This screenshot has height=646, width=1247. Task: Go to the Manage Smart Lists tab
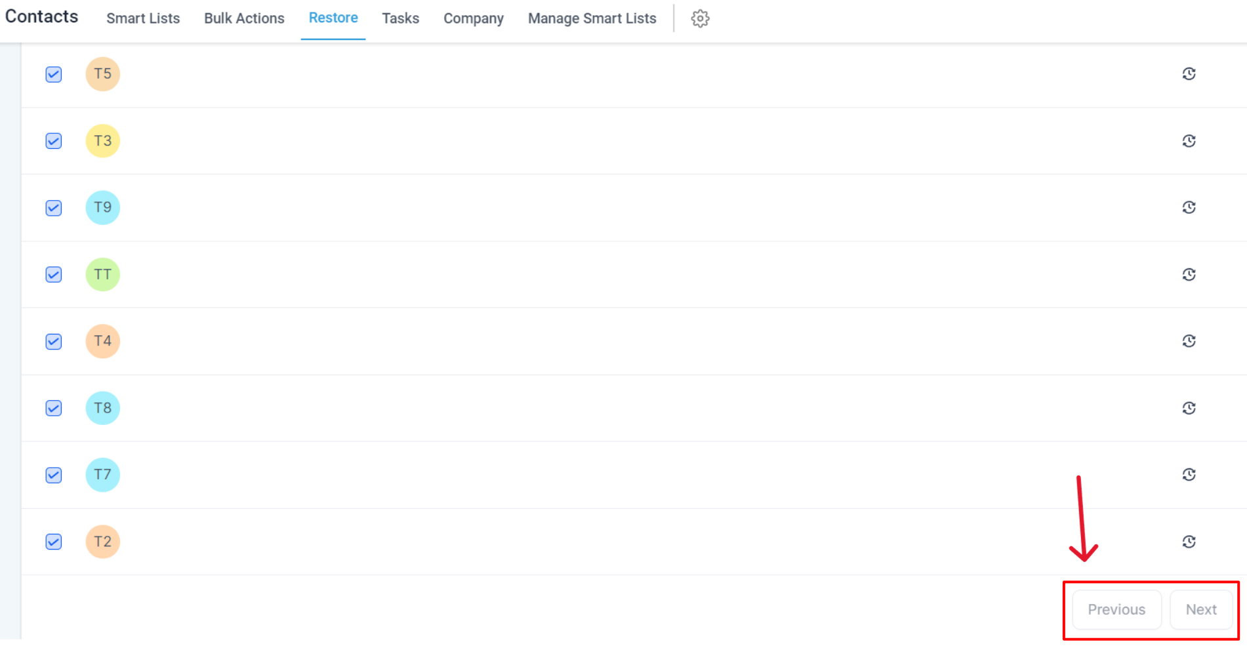point(592,18)
